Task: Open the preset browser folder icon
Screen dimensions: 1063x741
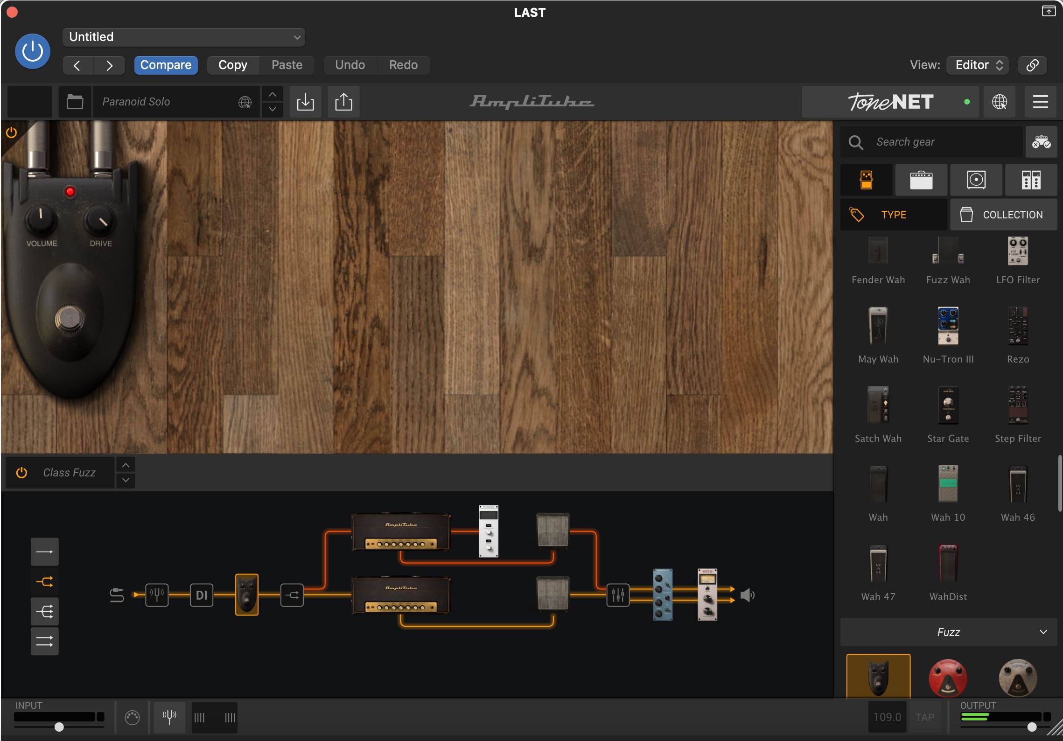Action: click(75, 102)
